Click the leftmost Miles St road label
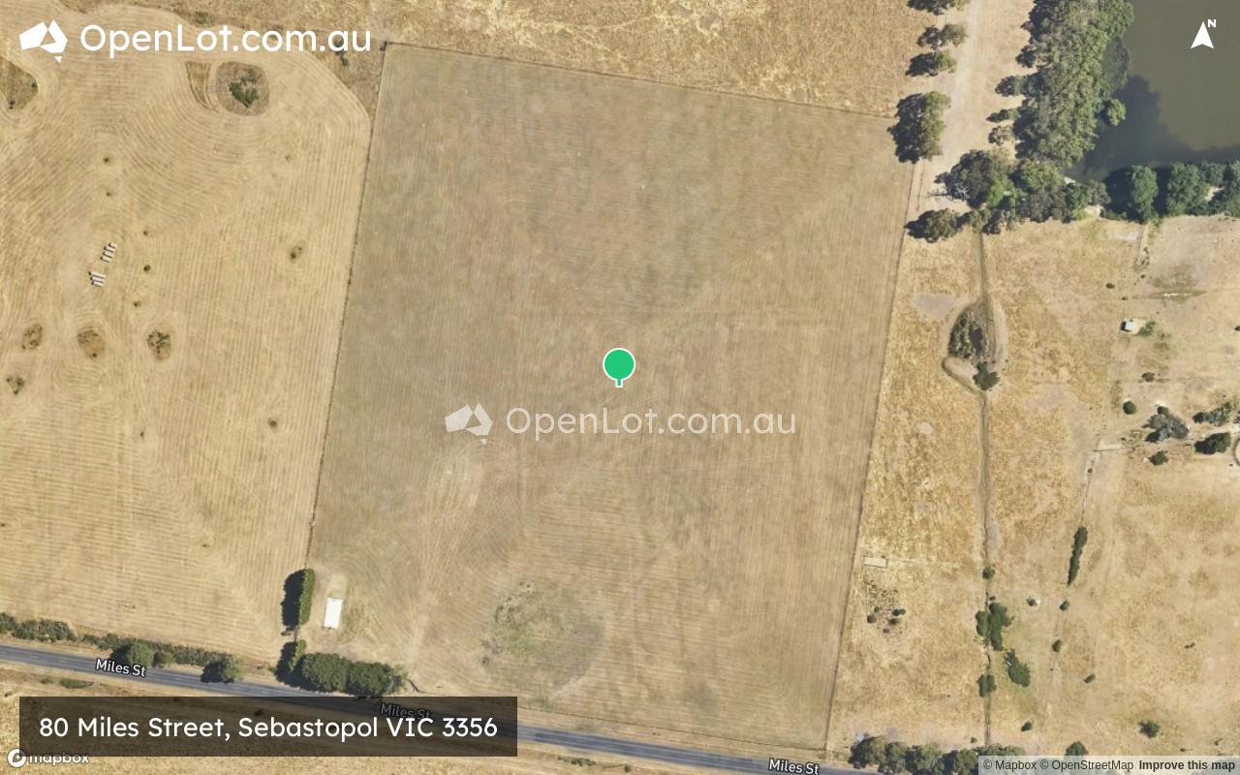Screen dimensions: 1240x775 pos(120,667)
